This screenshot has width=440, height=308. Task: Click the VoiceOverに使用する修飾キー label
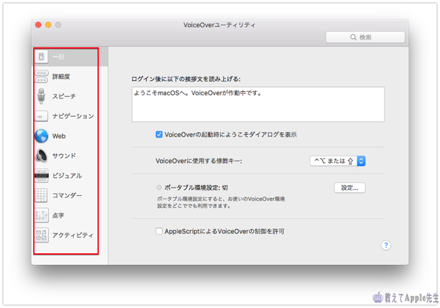click(198, 161)
